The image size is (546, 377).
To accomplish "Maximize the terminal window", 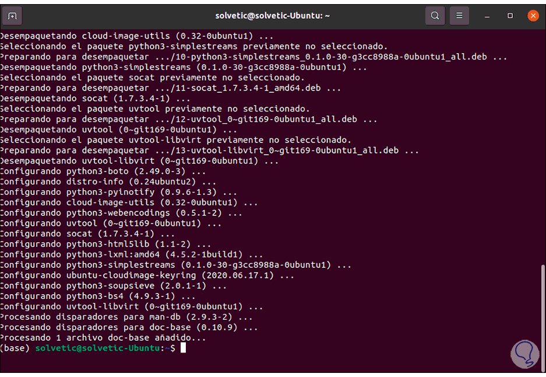I will tap(510, 16).
